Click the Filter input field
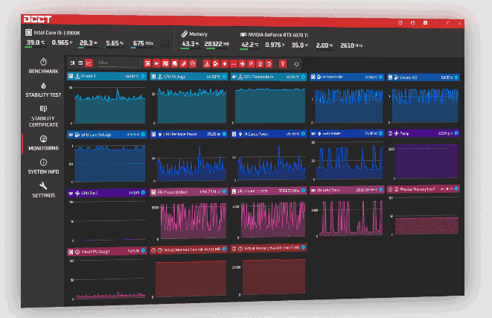 pos(118,63)
